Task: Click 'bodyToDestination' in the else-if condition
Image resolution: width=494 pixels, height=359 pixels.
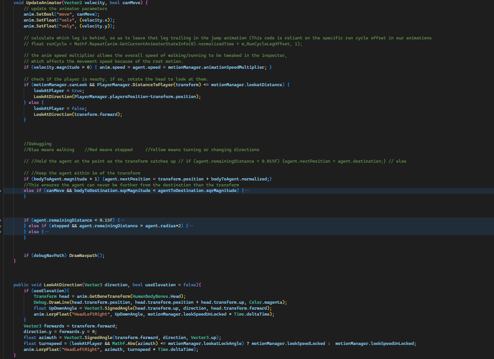Action: [96, 191]
